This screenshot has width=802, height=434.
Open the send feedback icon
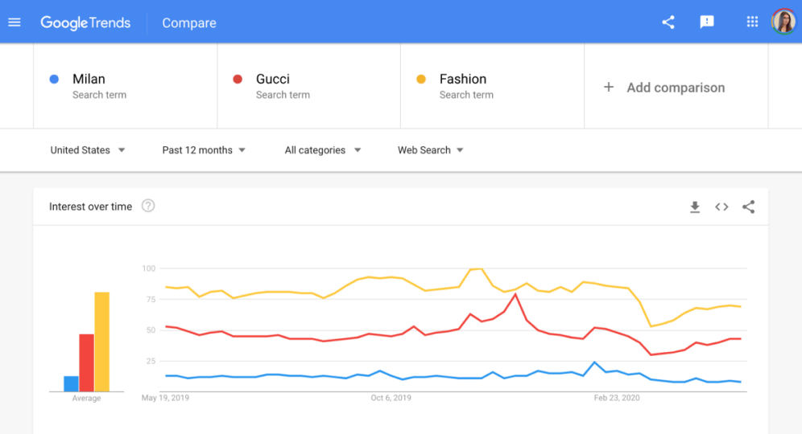[707, 22]
